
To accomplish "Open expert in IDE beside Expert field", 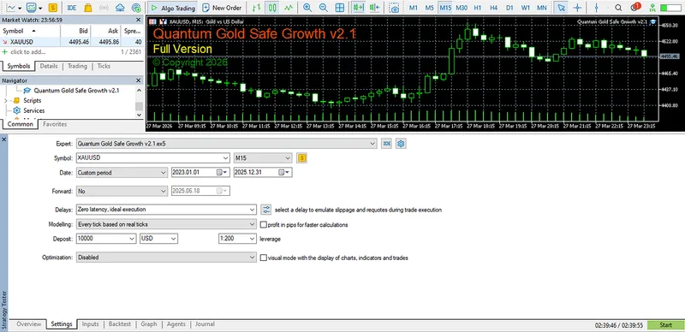I will point(387,144).
